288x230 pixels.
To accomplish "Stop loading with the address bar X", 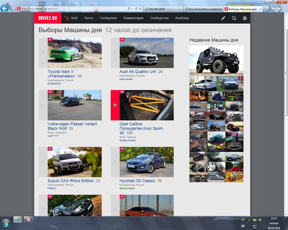I will (x=140, y=9).
